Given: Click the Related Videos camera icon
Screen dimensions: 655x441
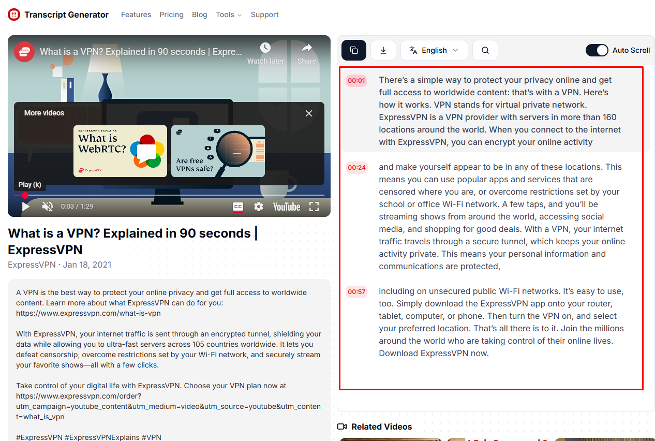Looking at the screenshot, I should click(x=341, y=427).
